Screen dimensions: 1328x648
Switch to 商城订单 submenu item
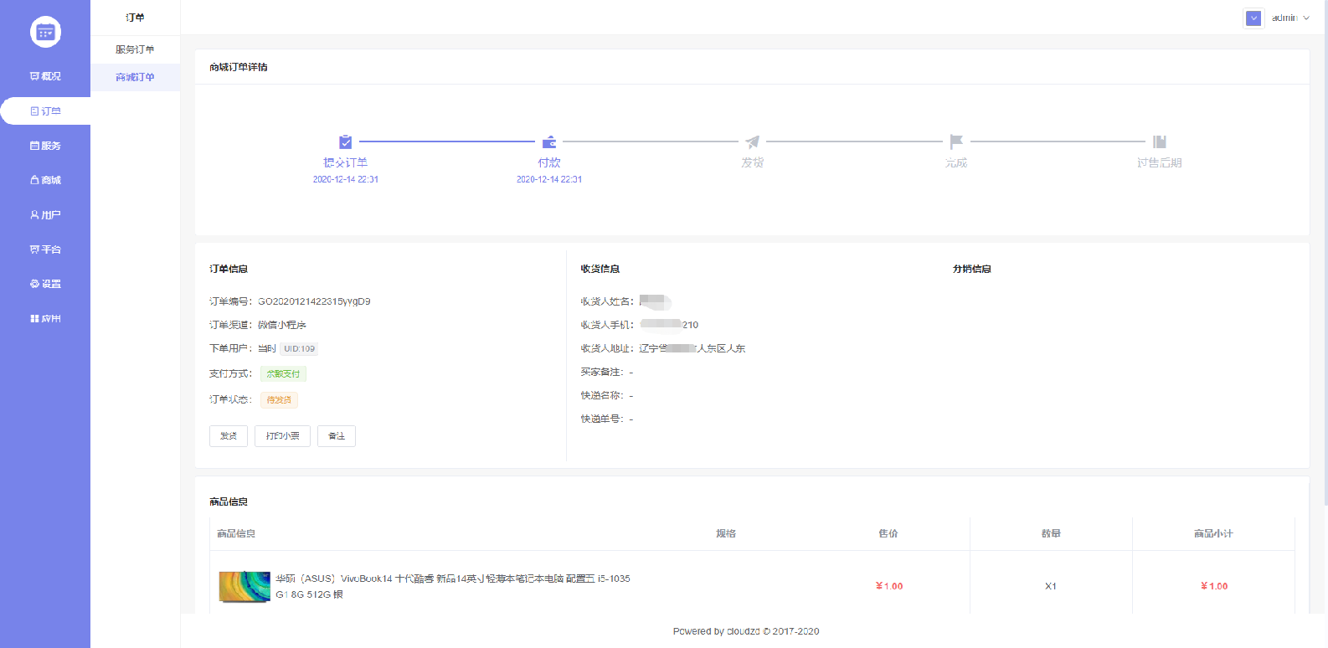tap(135, 77)
